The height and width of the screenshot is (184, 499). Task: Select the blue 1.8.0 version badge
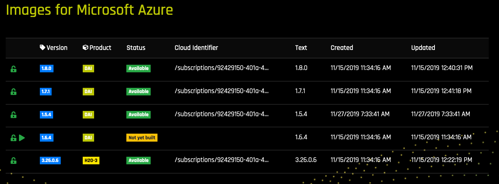[x=47, y=69]
